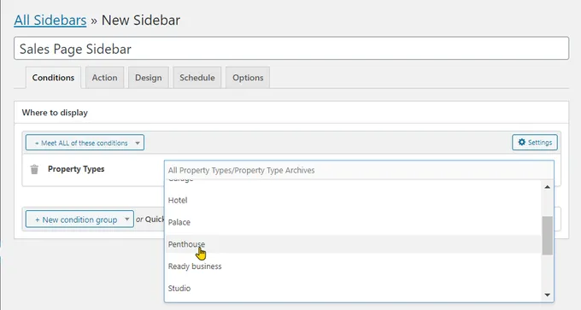Click the dropdown list's scroll up arrow
The height and width of the screenshot is (310, 581).
pos(548,187)
